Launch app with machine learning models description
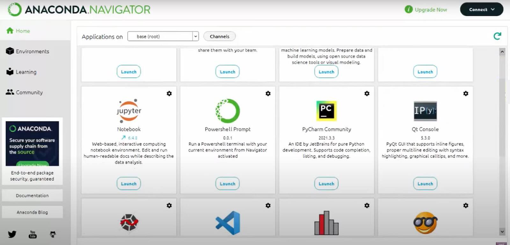 326,72
